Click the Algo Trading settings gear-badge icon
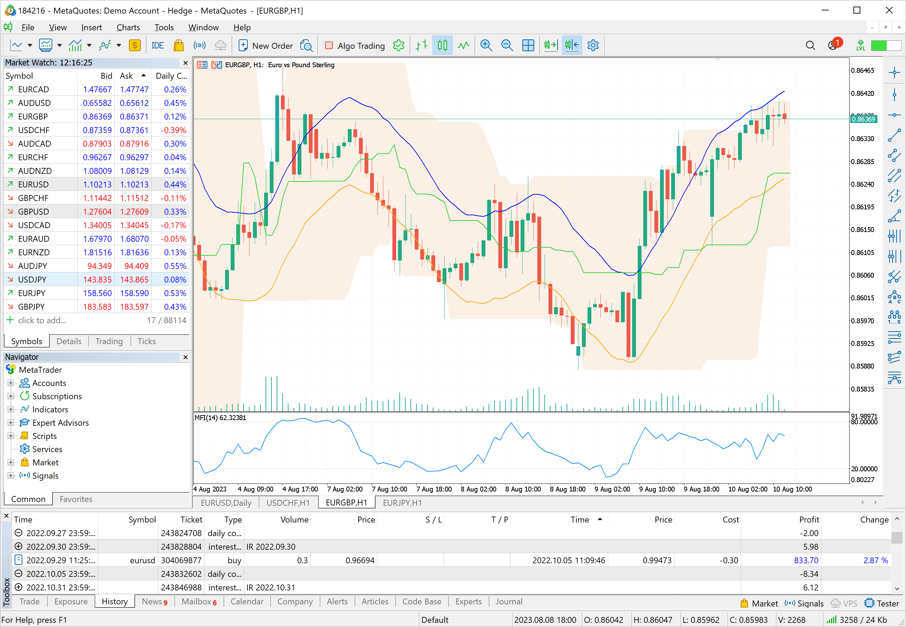 (x=398, y=46)
